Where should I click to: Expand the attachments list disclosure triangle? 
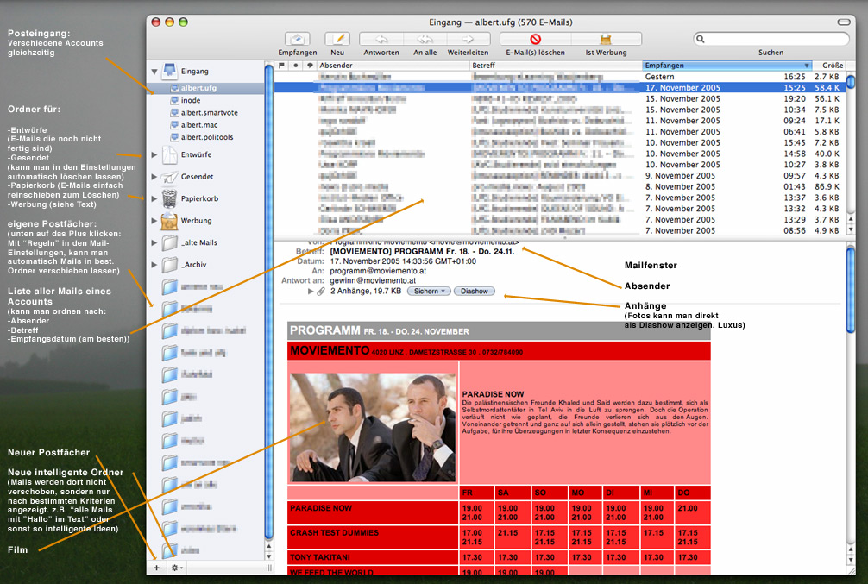coord(310,292)
